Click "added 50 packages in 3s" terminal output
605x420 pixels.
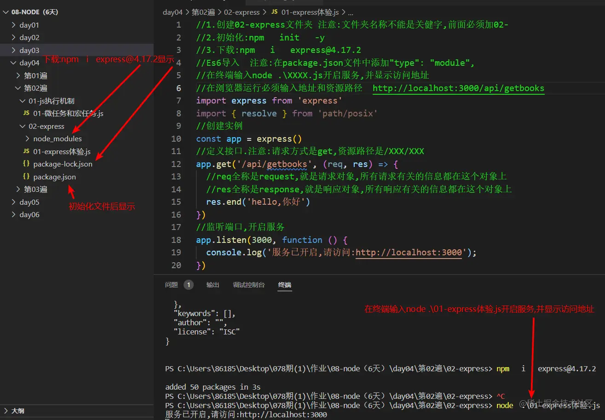[x=213, y=387]
